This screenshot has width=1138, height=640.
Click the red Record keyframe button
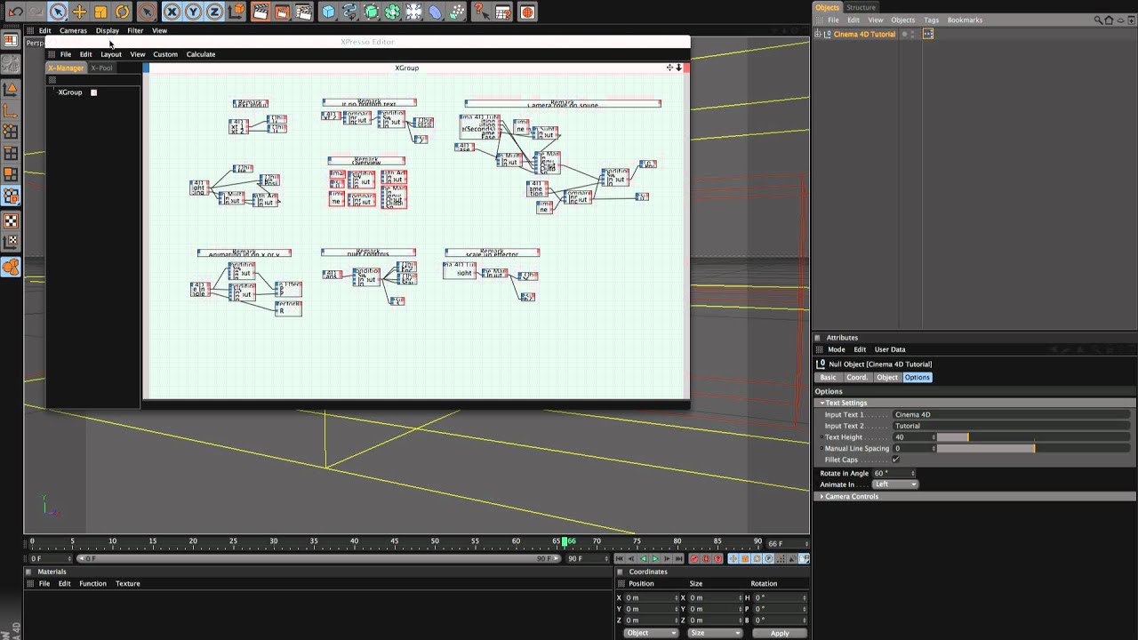pos(694,559)
